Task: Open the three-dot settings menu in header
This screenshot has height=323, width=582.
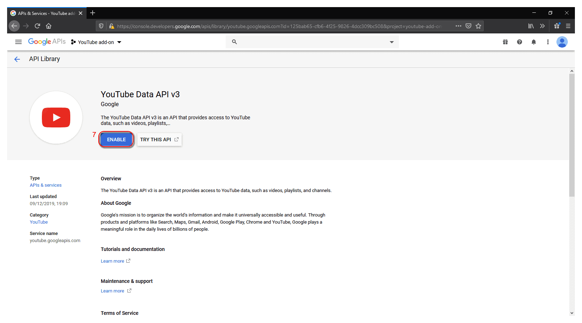Action: [548, 42]
